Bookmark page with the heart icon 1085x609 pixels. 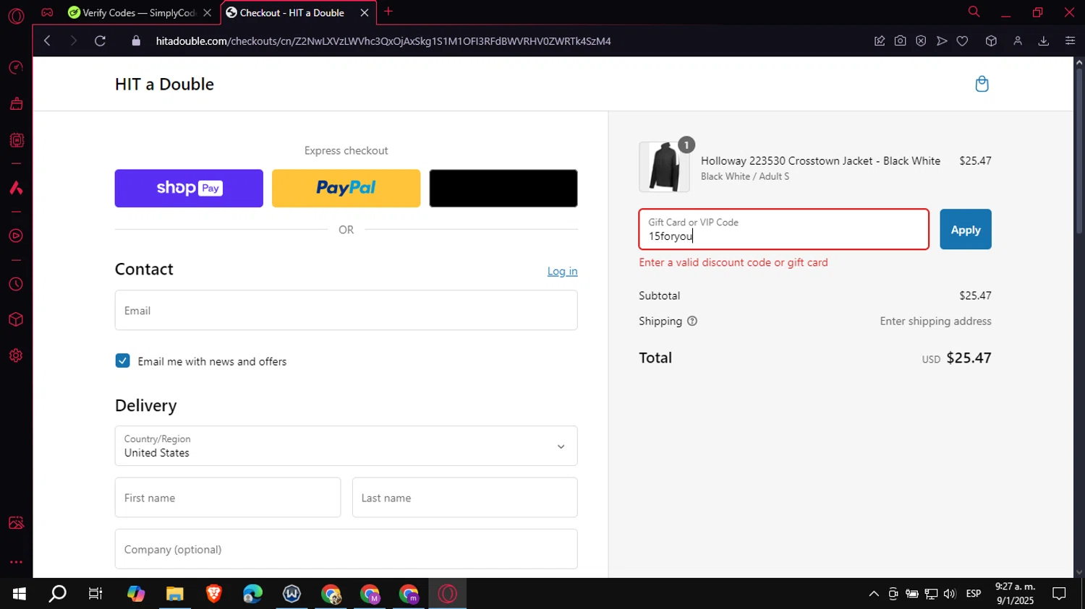(x=962, y=41)
